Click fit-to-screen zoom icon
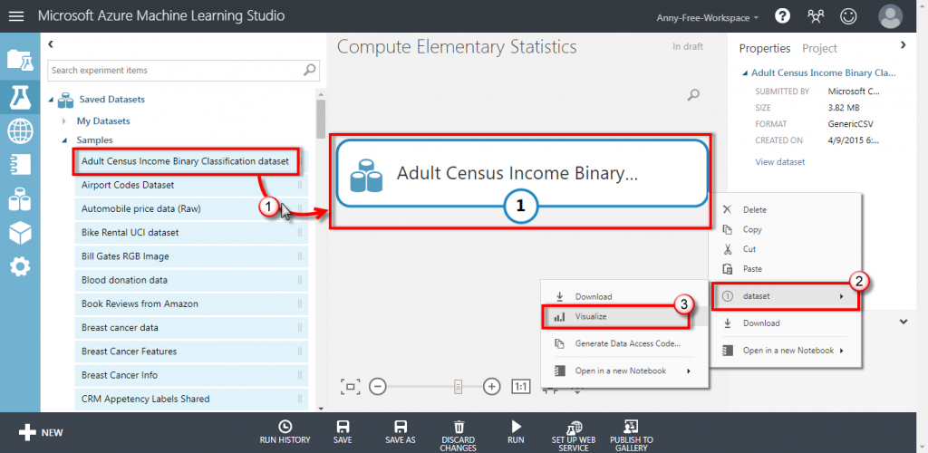This screenshot has width=928, height=453. pyautogui.click(x=350, y=387)
